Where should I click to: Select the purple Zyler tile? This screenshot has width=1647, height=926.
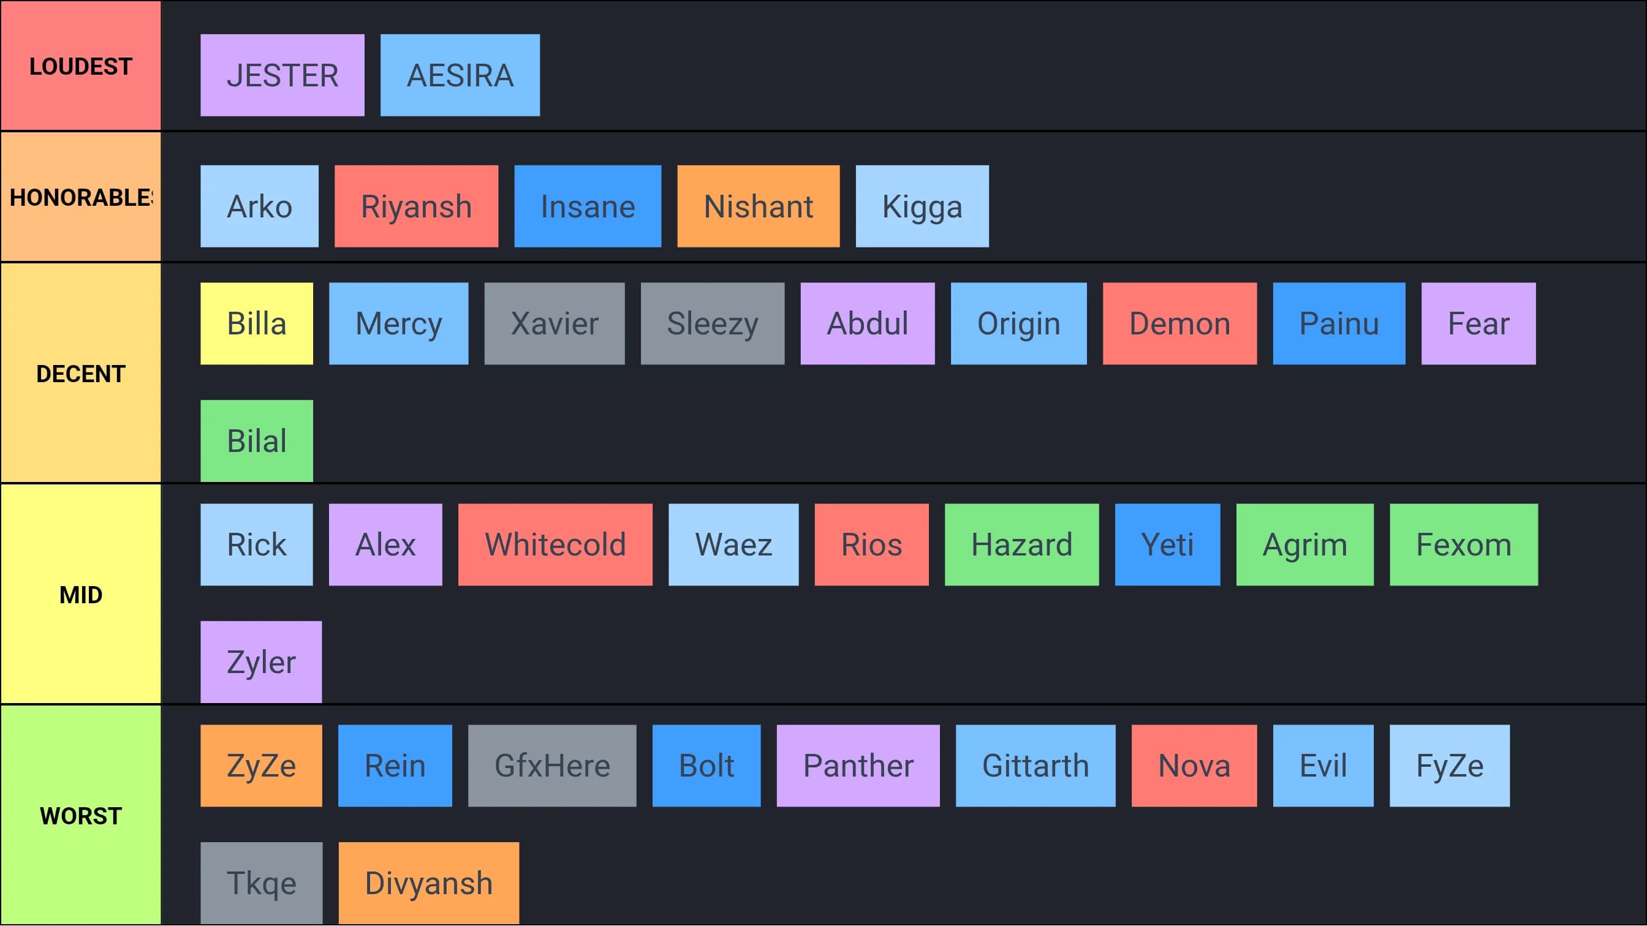pos(261,662)
